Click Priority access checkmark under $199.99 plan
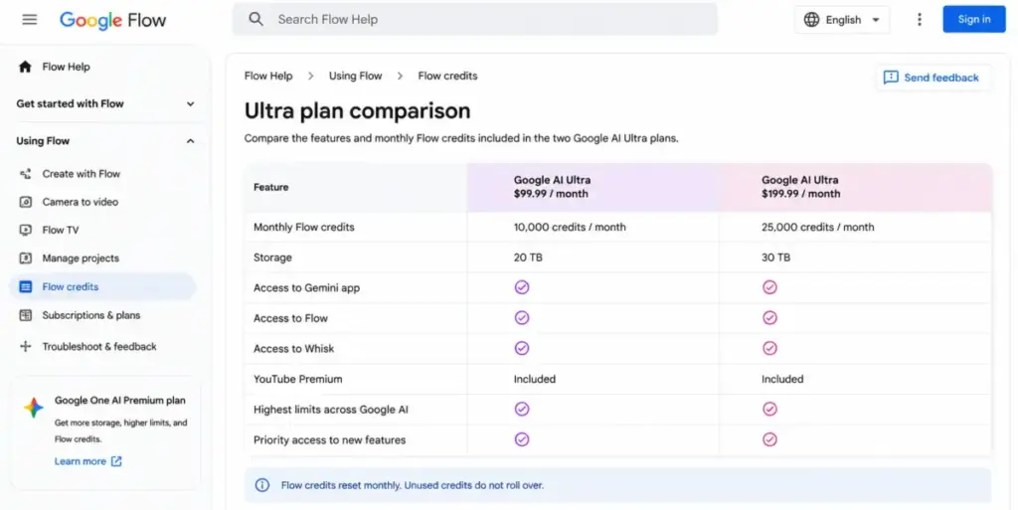 point(770,440)
